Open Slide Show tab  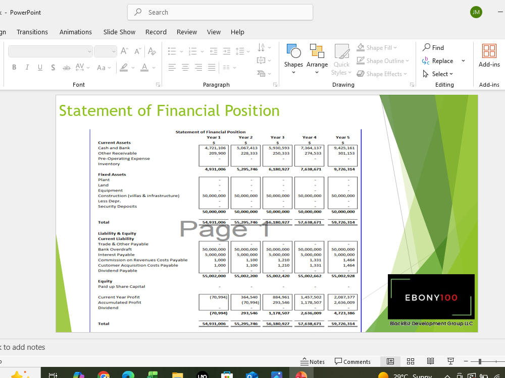pyautogui.click(x=119, y=32)
